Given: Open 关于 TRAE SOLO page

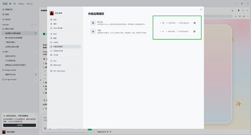Looking at the screenshot, I should 65,71.
